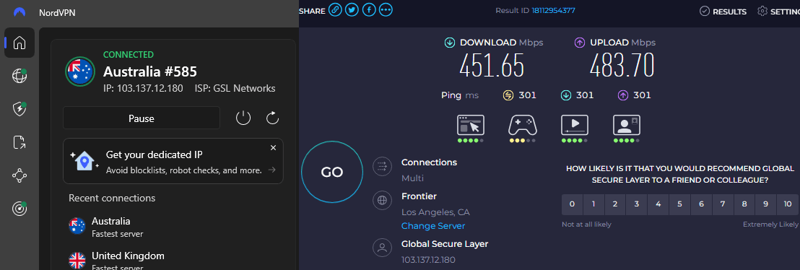The width and height of the screenshot is (800, 270).
Task: Share result on Twitter
Action: pyautogui.click(x=352, y=9)
